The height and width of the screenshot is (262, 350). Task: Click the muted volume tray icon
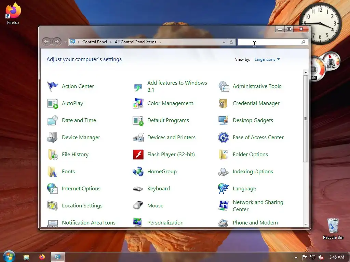pyautogui.click(x=321, y=257)
